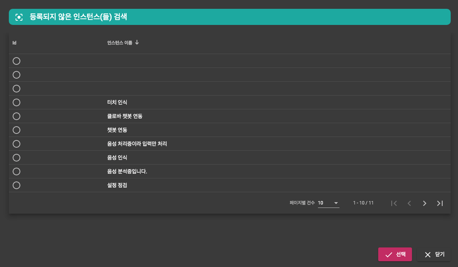Click the 인스턴스 이름 column header
Screen dimensions: 458x267
(120, 43)
